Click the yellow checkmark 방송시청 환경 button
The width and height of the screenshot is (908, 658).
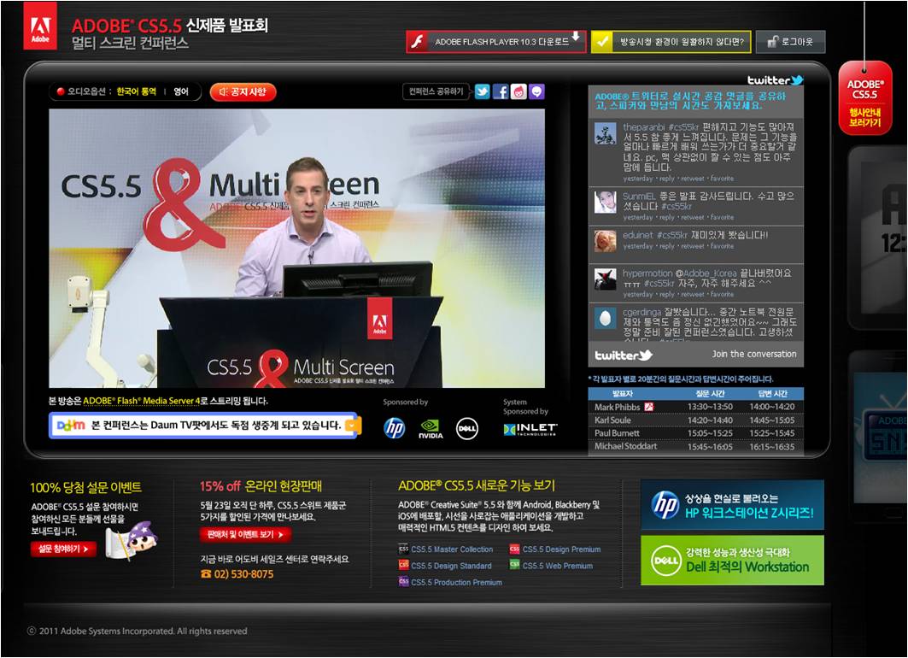click(671, 42)
